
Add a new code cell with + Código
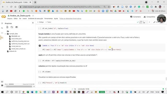coord(40,22)
